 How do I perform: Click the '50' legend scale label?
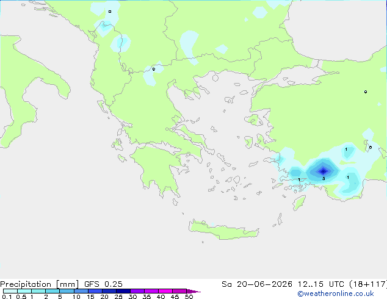coord(189,297)
